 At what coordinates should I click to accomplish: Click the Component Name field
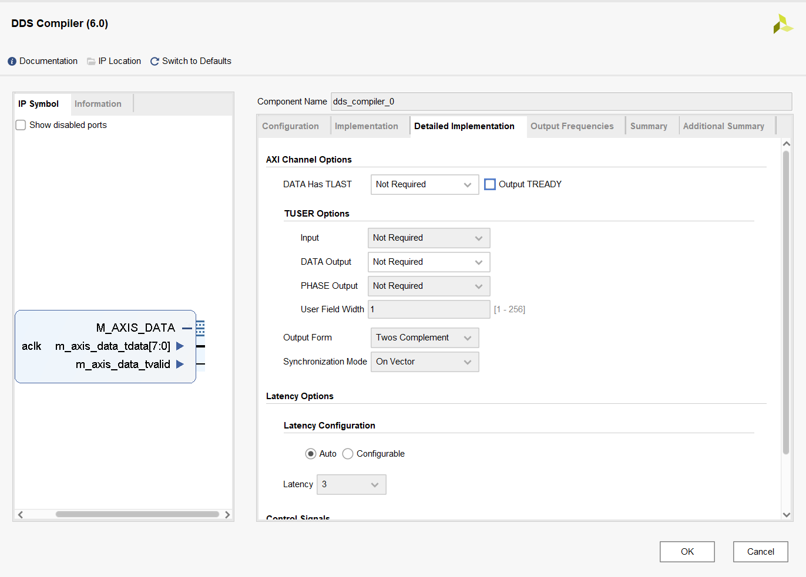(x=561, y=102)
